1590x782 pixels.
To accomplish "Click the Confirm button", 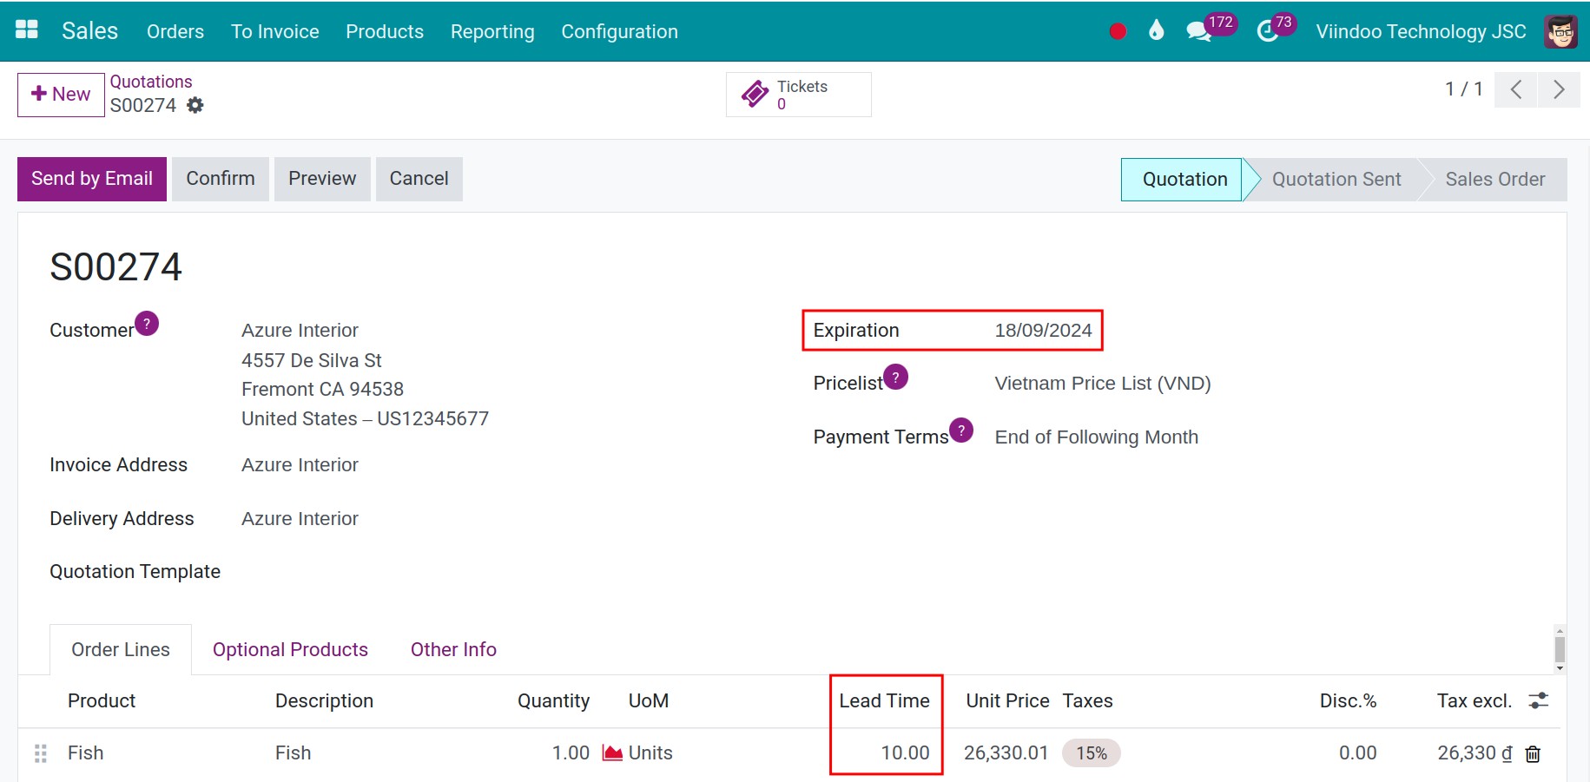I will point(221,179).
